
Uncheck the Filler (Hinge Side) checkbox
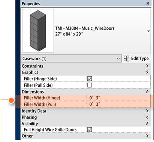90,79
